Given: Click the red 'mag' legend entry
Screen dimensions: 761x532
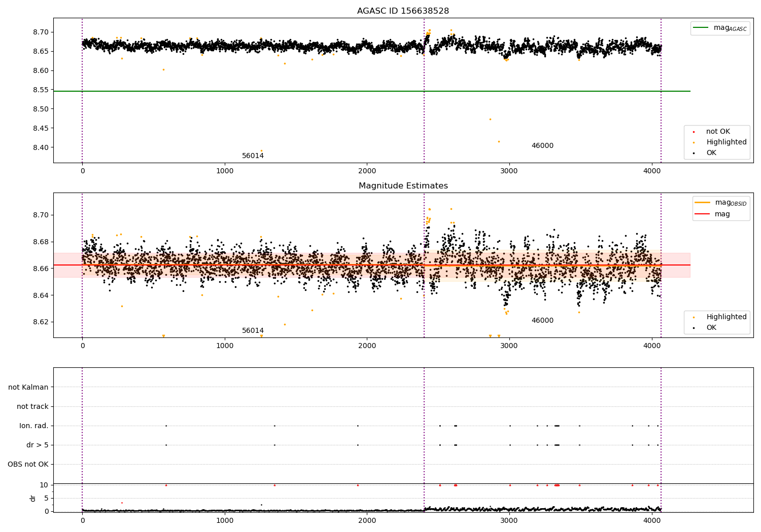Looking at the screenshot, I should click(722, 214).
